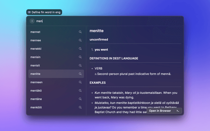Click magnifier icon beside mentäkö
This screenshot has width=210, height=131.
[80, 91]
